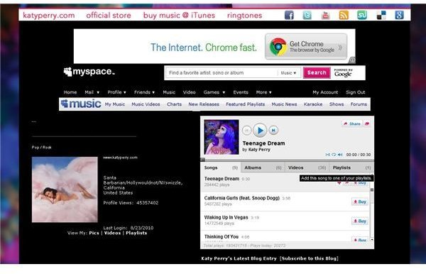
Task: Click the Google bookmark icon
Action: (399, 15)
